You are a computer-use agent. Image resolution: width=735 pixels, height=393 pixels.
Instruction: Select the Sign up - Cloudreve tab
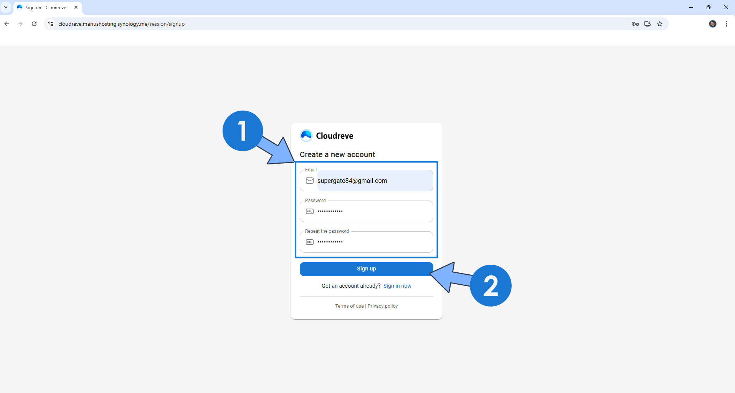47,7
